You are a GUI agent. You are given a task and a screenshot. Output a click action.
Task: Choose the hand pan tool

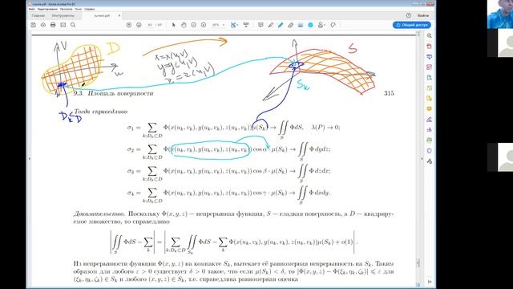tap(184, 25)
